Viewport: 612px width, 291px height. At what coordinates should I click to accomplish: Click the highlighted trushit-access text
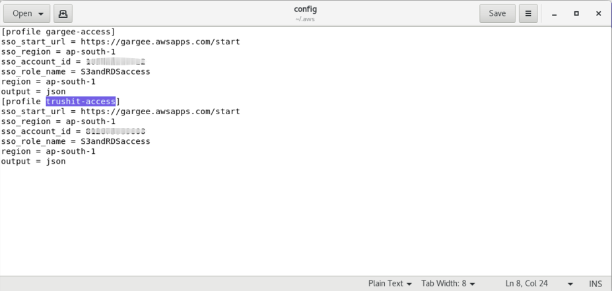tap(81, 101)
